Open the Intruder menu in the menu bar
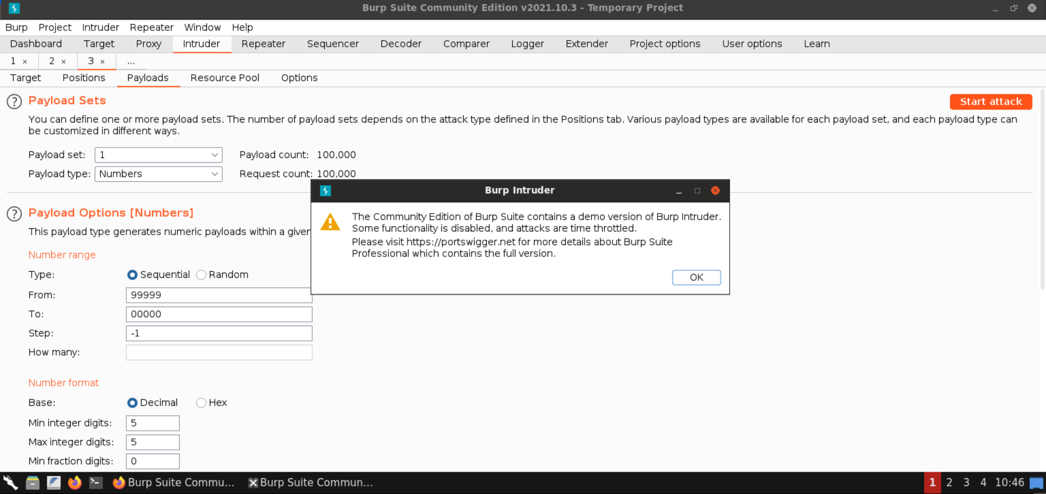Viewport: 1046px width, 494px height. 100,27
